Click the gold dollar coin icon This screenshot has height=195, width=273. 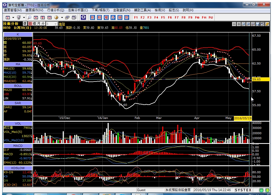pyautogui.click(x=56, y=17)
